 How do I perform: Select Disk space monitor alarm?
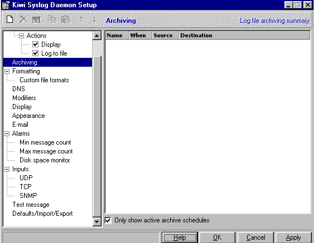pos(45,160)
